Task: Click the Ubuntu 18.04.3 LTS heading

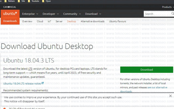Action: pos(29,60)
